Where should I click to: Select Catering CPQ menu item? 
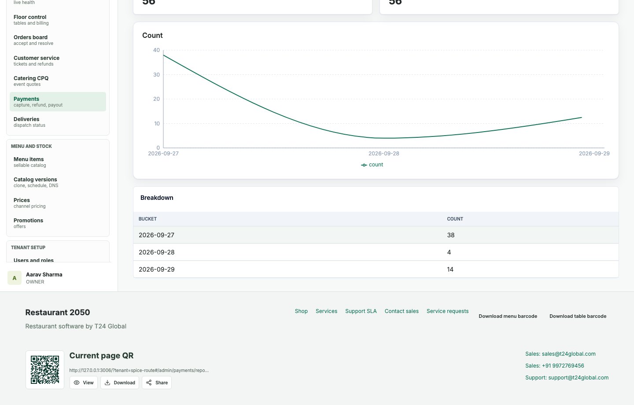point(58,81)
